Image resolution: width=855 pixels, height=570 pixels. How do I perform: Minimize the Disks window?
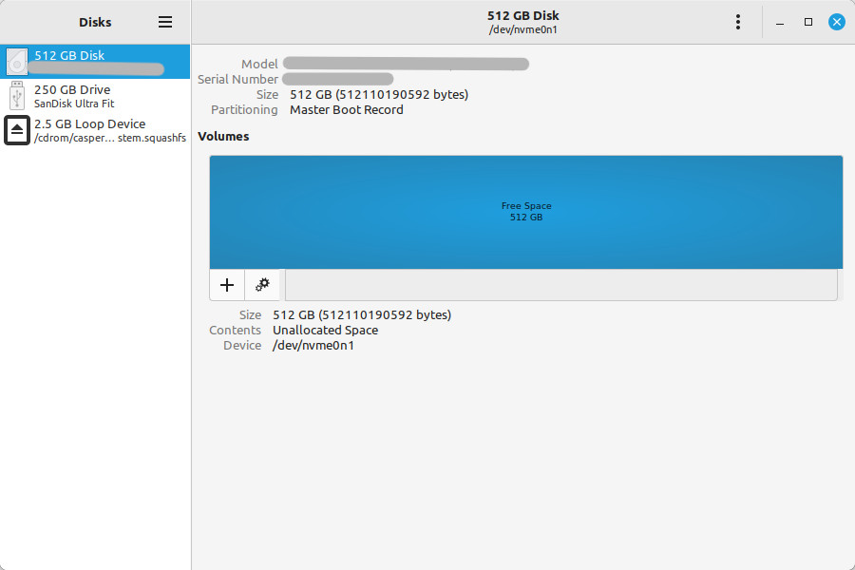(780, 22)
